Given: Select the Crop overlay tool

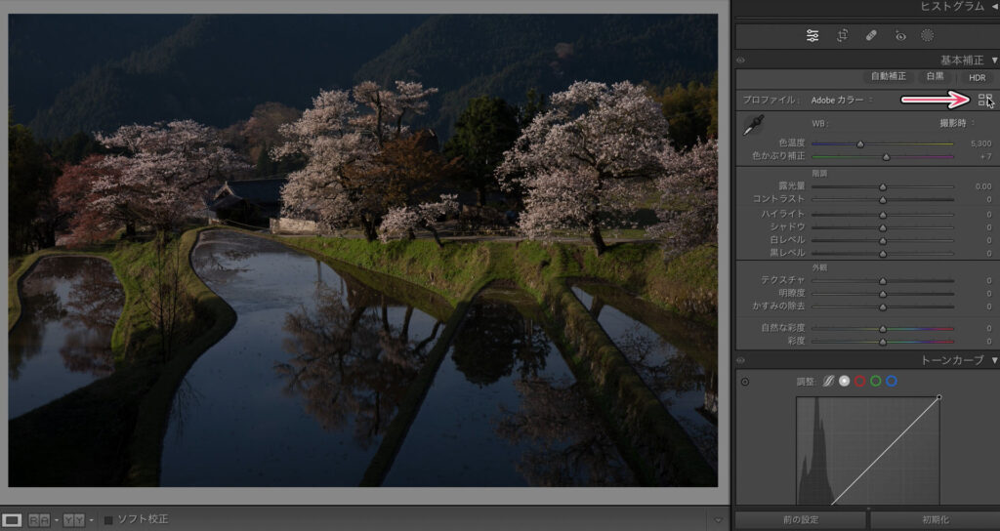Looking at the screenshot, I should [x=842, y=36].
